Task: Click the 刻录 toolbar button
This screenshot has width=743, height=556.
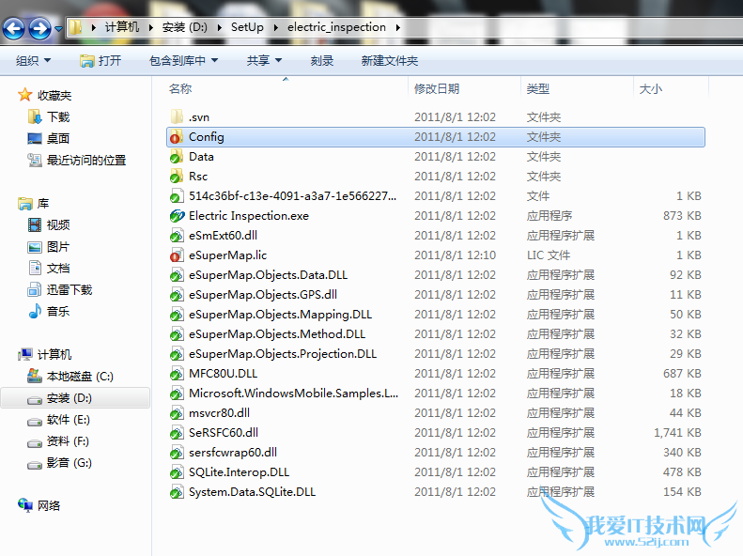Action: coord(322,61)
